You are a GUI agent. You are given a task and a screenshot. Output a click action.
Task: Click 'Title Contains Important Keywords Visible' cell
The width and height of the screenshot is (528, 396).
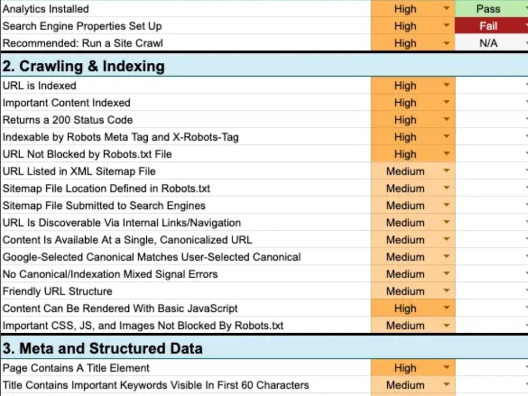pos(185,385)
